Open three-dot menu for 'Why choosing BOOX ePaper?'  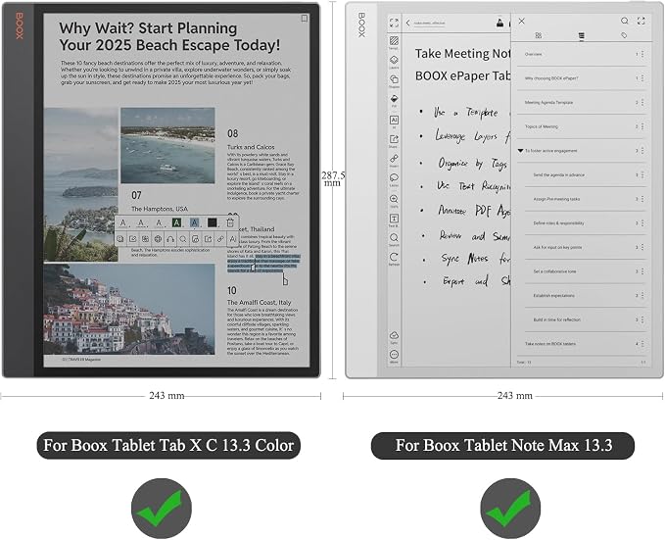(642, 78)
